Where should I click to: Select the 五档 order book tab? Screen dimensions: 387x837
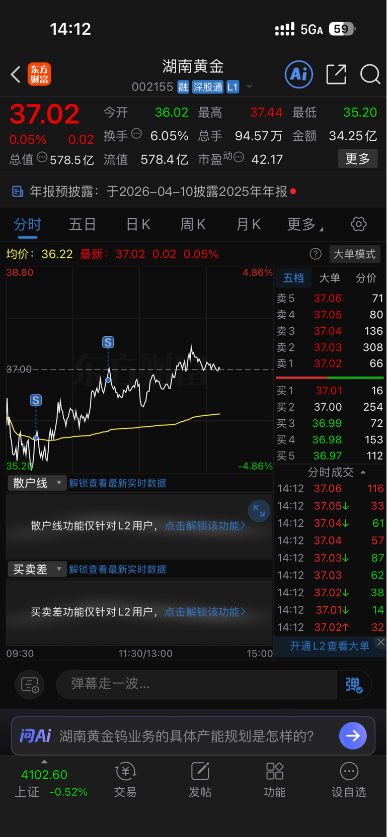[x=293, y=278]
